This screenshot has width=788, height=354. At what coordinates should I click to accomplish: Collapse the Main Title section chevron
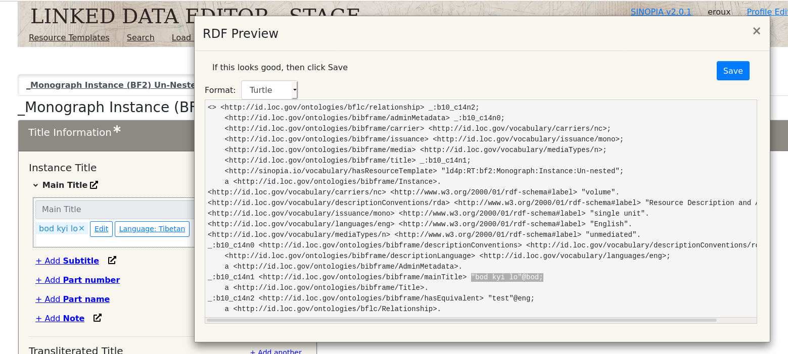(x=35, y=185)
